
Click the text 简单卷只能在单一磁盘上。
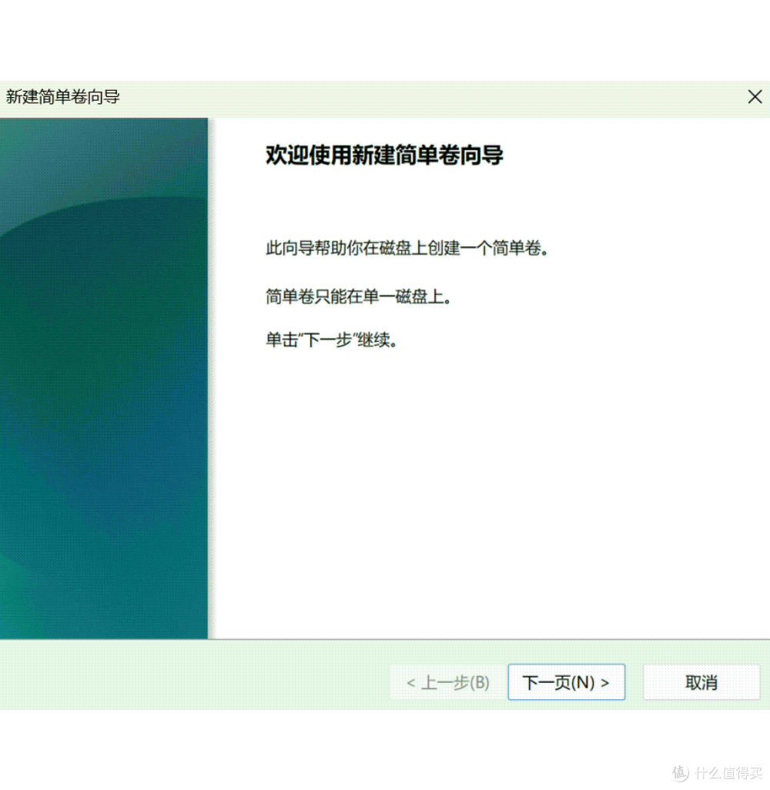click(x=358, y=296)
